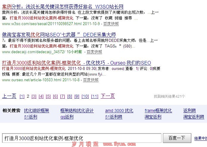View 百度快照 for the w3so.com result
This screenshot has width=207, height=147.
[x=111, y=24]
